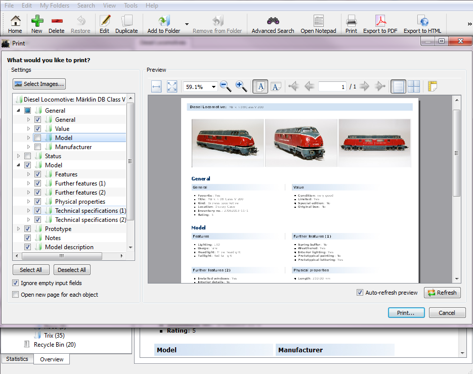Open the Tools menu
This screenshot has height=374, width=473.
pyautogui.click(x=131, y=6)
